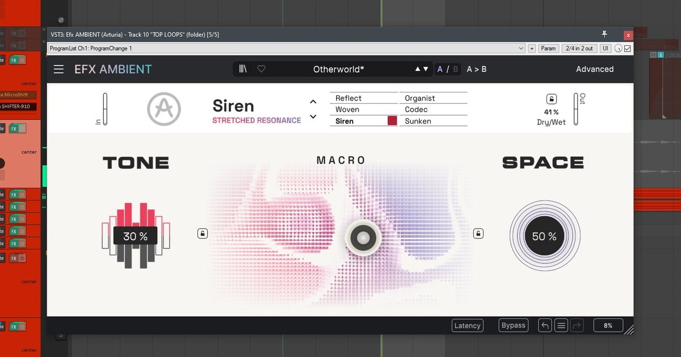Click the phase icon above the FX window
The height and width of the screenshot is (357, 681).
[61, 20]
